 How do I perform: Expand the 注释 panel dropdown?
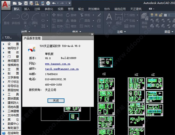pyautogui.click(x=122, y=32)
